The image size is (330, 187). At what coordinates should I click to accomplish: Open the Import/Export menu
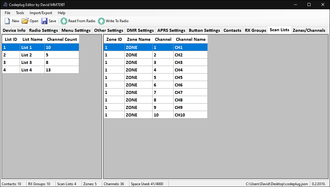(41, 13)
